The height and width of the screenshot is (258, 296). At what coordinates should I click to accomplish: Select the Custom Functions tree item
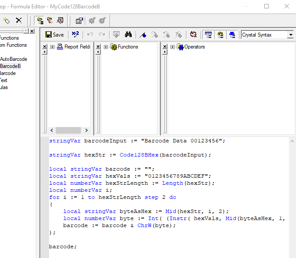(x=13, y=45)
